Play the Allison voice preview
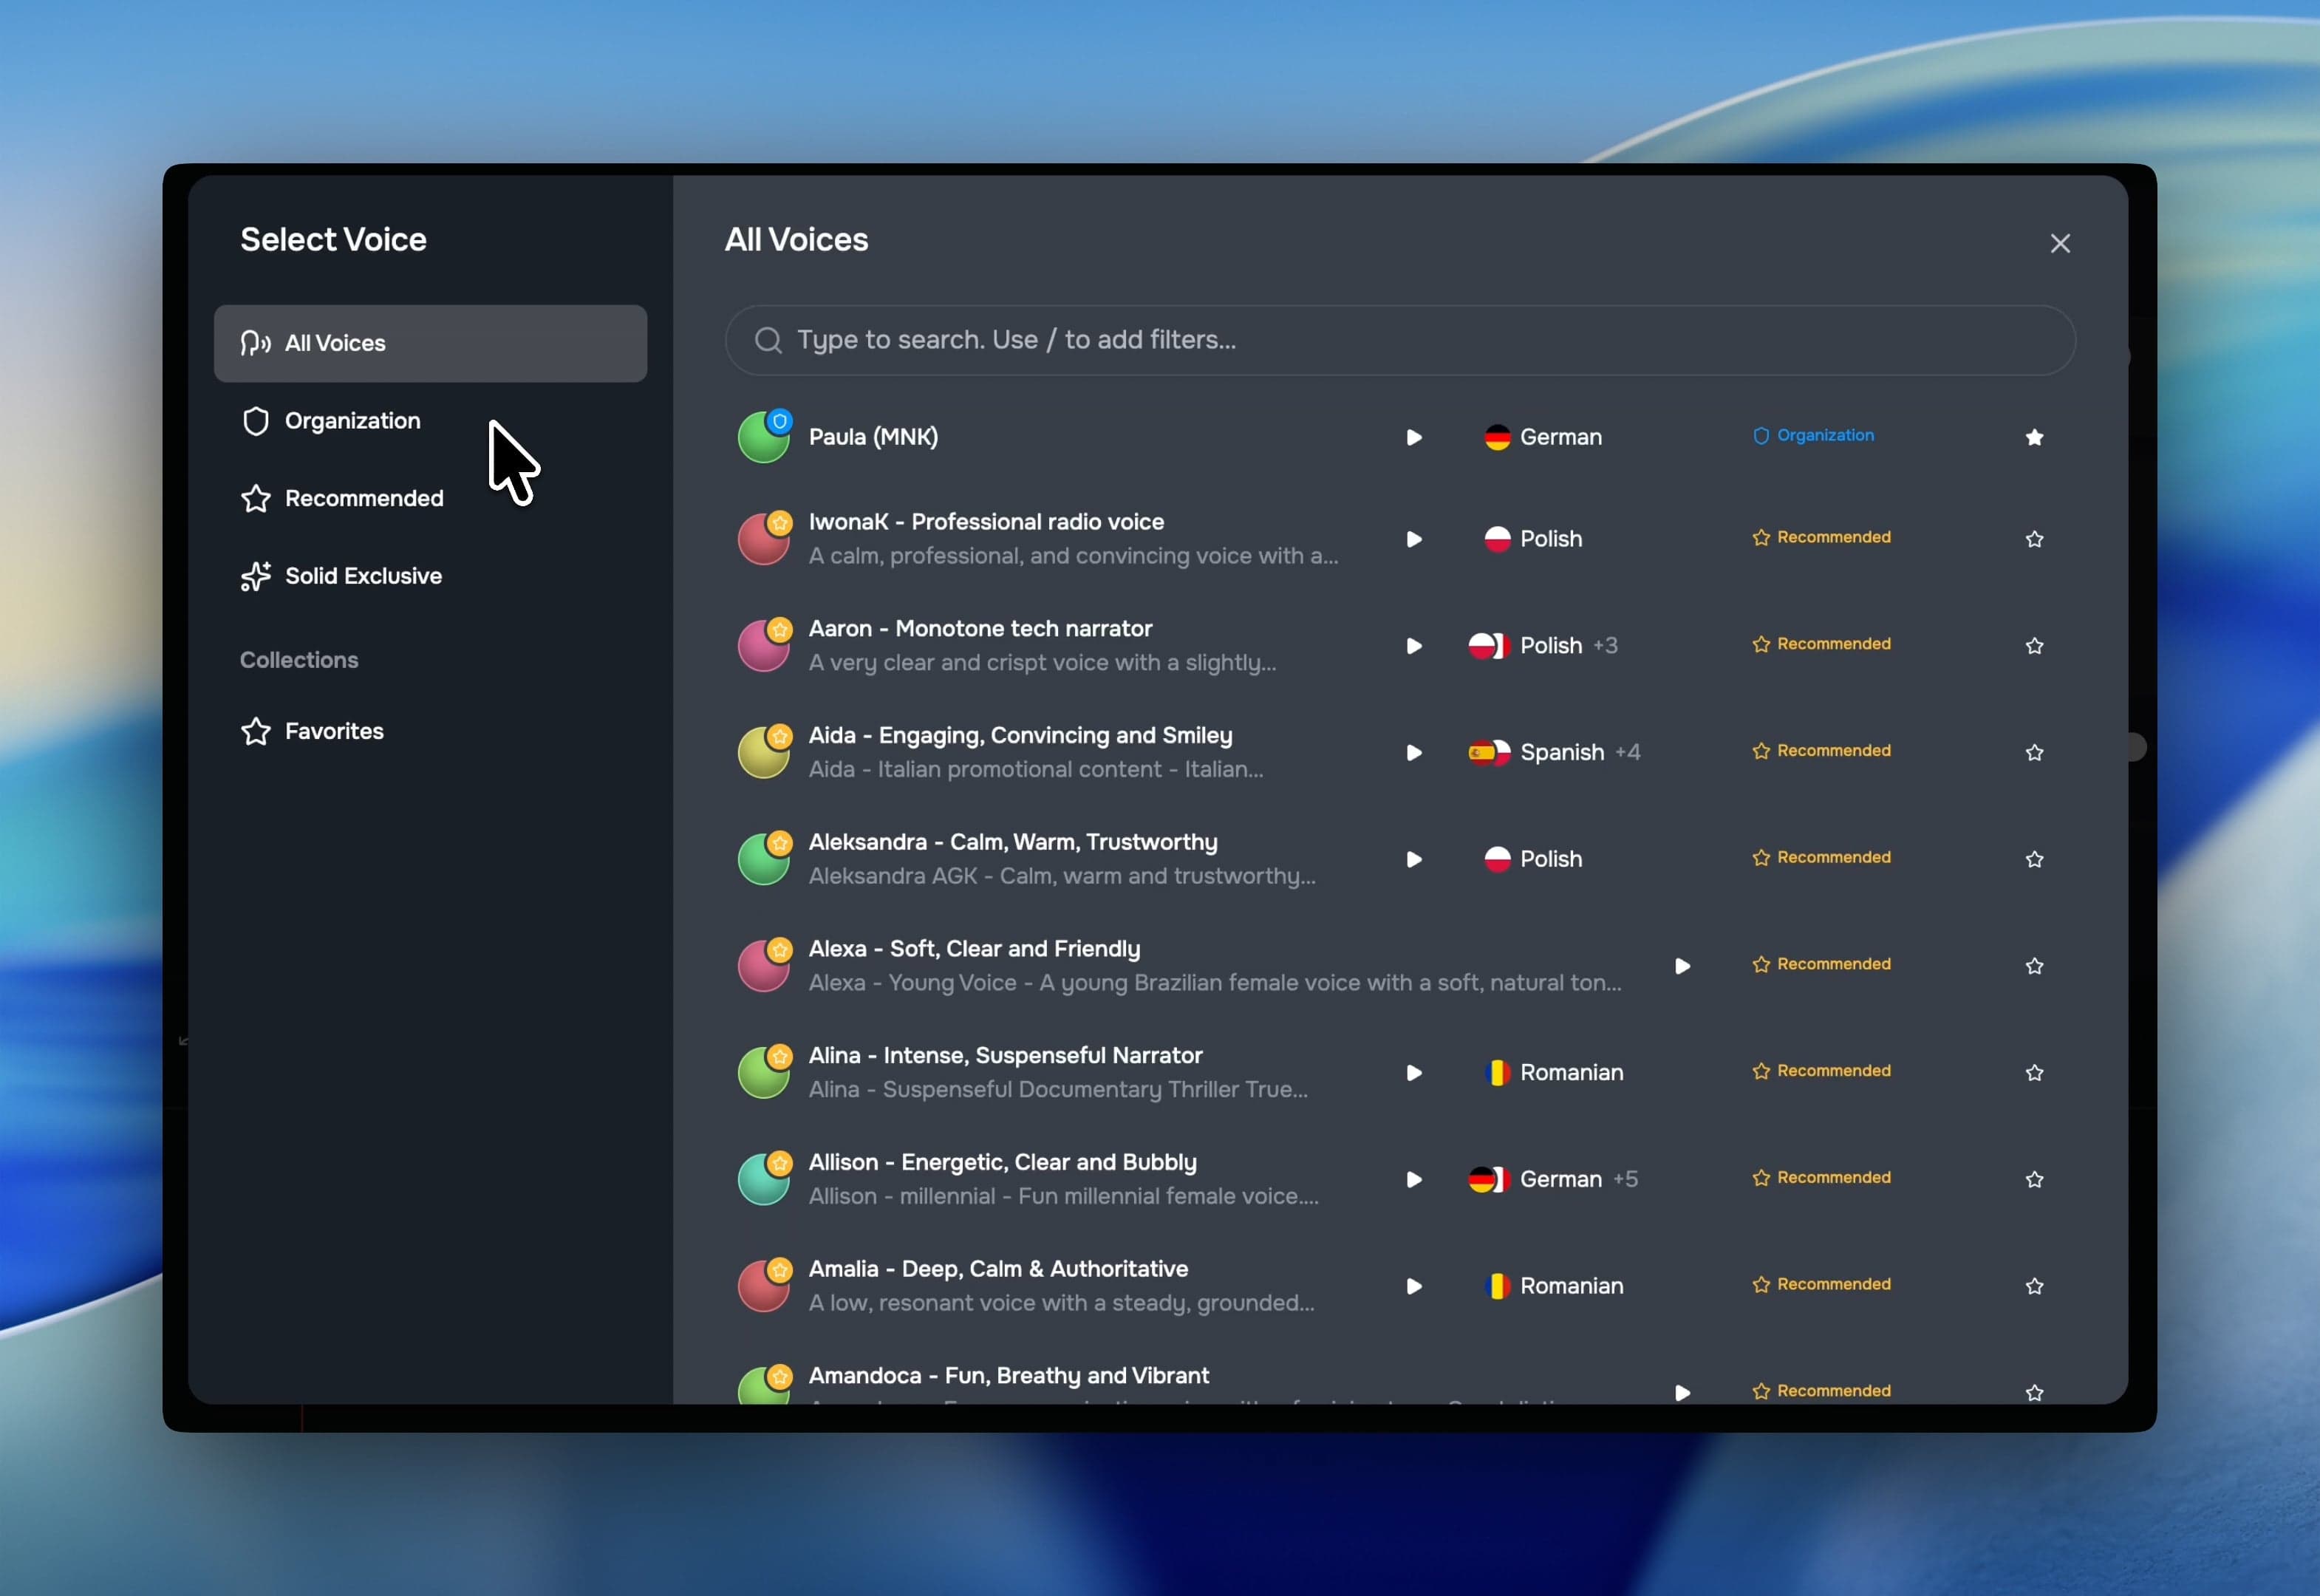 coord(1414,1180)
